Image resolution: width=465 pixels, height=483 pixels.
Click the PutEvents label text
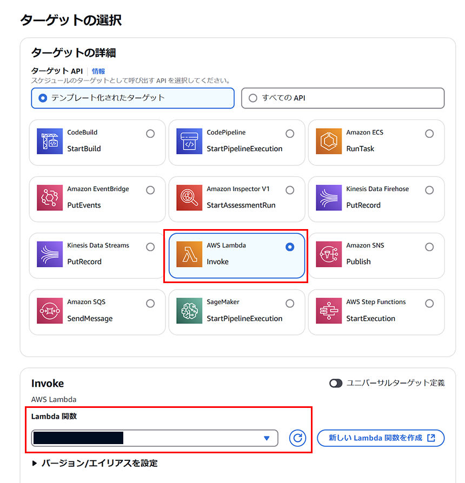tap(84, 205)
